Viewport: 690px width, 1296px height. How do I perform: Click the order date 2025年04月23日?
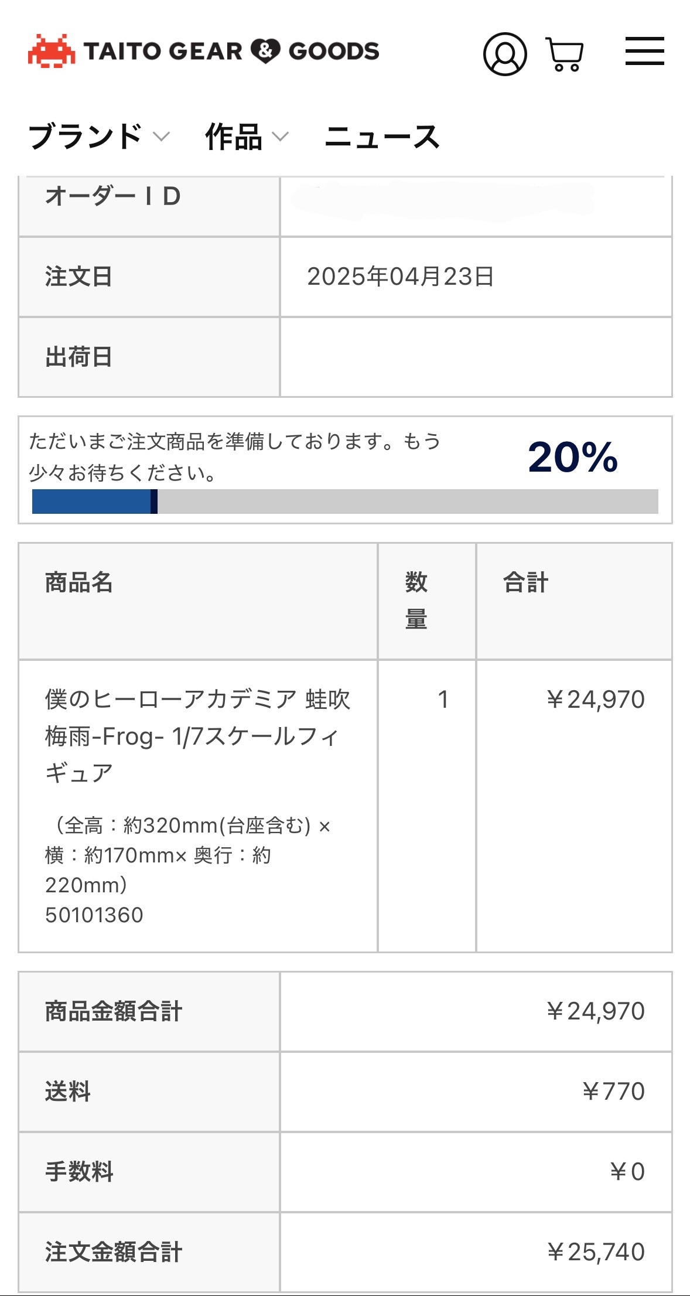pos(401,277)
